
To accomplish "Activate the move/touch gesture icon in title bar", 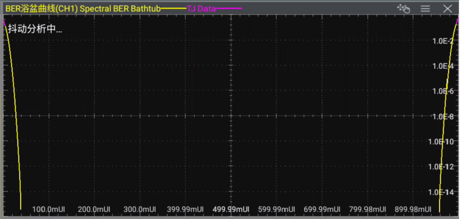I will (x=403, y=8).
